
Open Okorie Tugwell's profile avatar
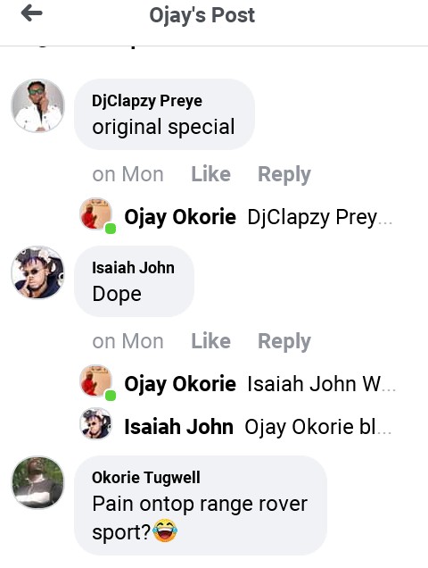coord(38,482)
